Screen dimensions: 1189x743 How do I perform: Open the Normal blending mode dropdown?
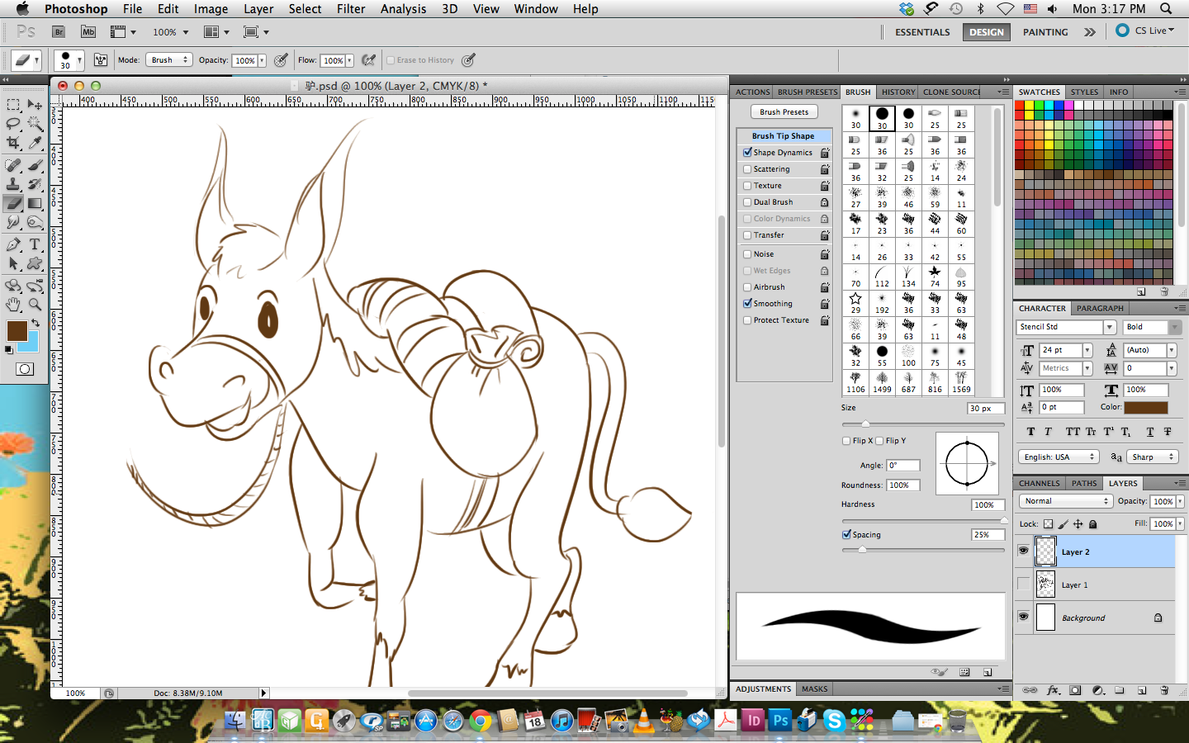pyautogui.click(x=1065, y=501)
